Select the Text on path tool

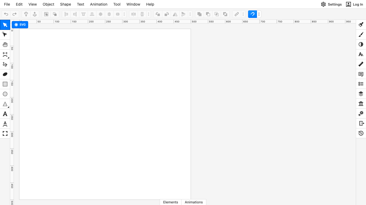[5, 124]
